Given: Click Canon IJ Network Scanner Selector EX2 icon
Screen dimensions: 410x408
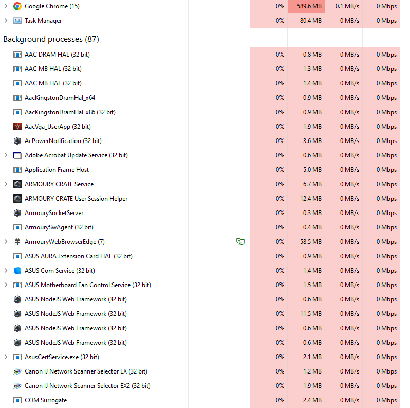Looking at the screenshot, I should [17, 386].
